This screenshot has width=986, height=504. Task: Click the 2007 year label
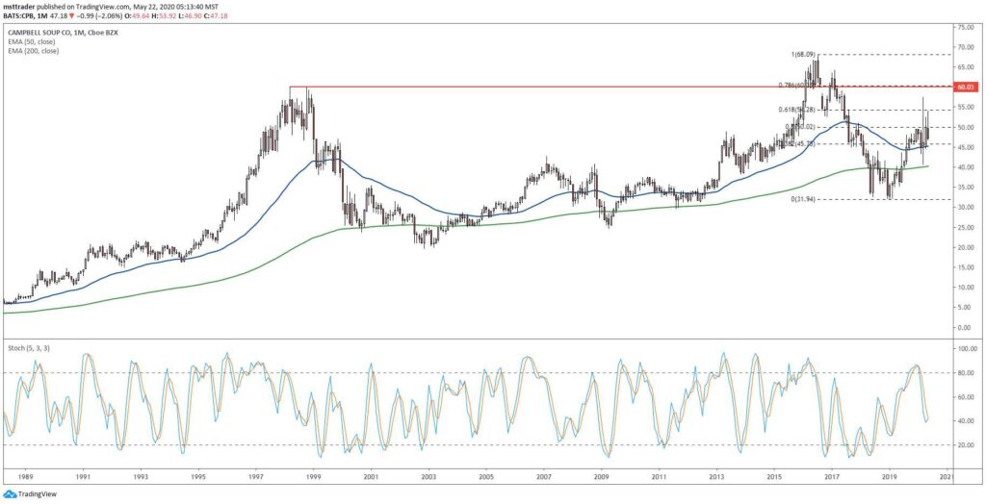[544, 478]
